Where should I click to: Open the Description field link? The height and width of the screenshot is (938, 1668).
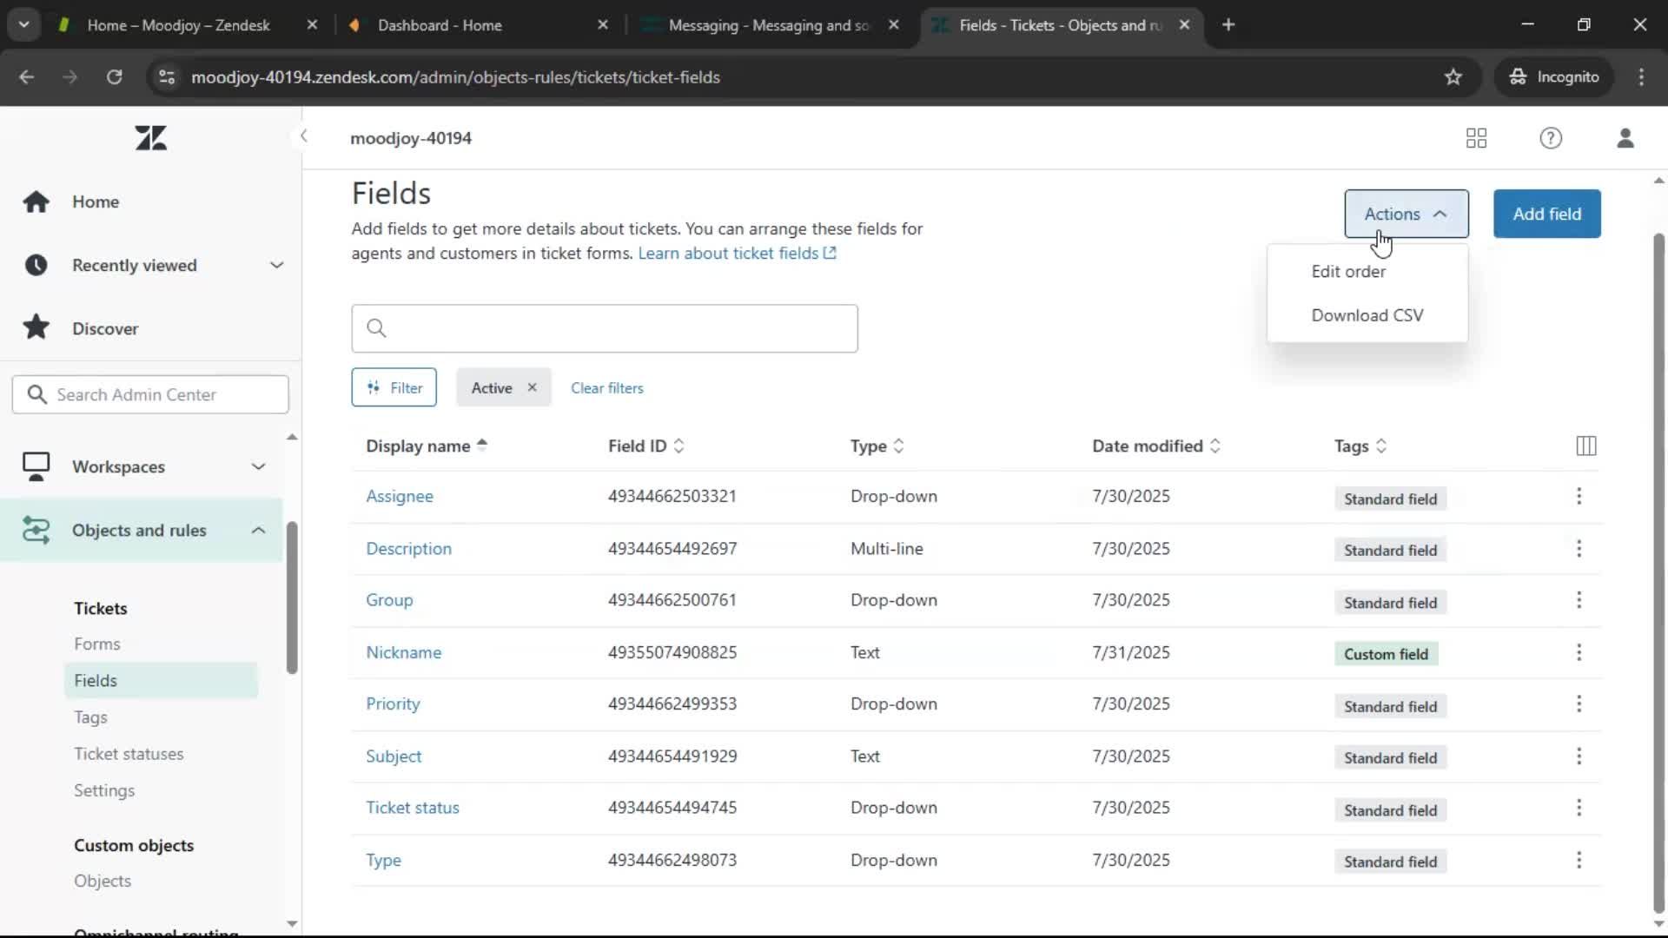tap(408, 549)
